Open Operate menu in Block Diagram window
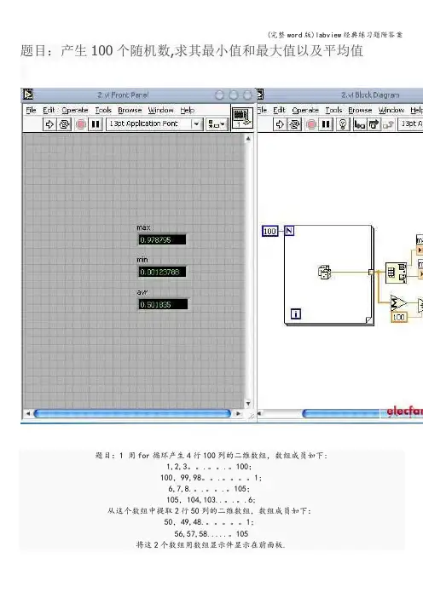 305,110
